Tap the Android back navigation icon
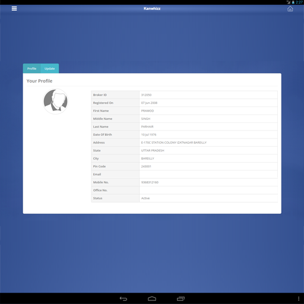The height and width of the screenshot is (304, 304). [x=123, y=299]
